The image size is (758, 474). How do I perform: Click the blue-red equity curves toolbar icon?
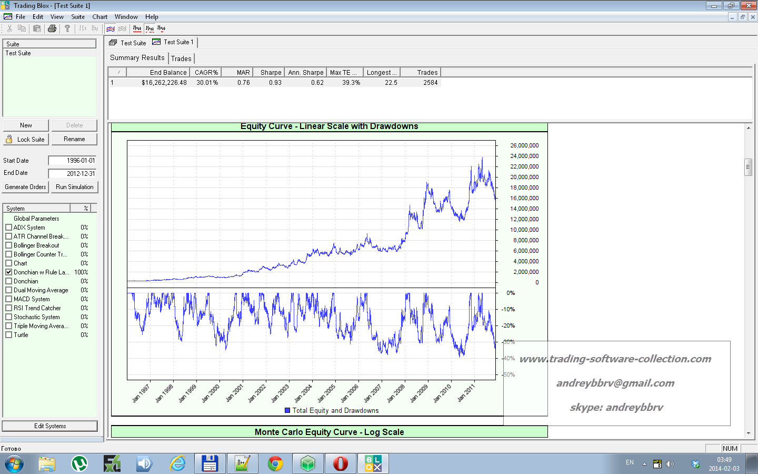(111, 28)
